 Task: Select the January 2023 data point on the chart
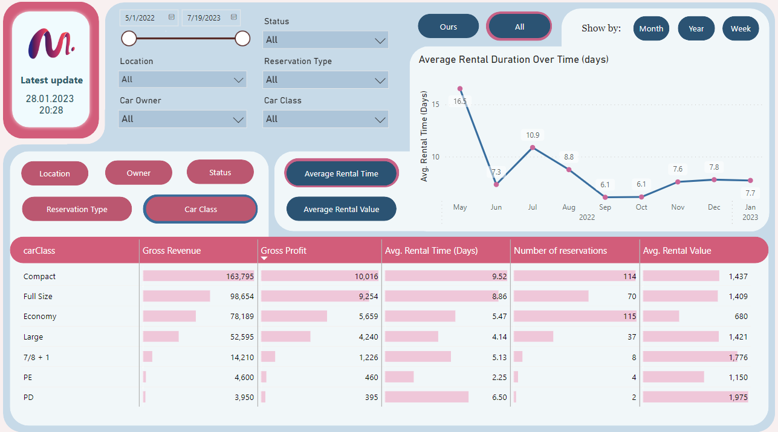(x=750, y=180)
